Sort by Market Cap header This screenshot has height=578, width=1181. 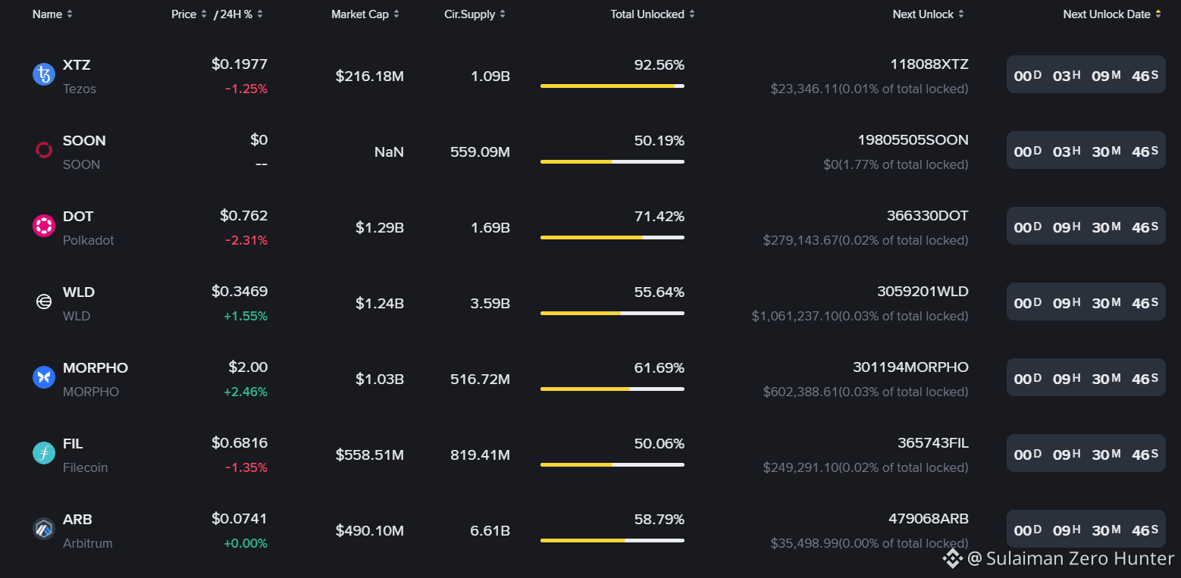click(365, 14)
